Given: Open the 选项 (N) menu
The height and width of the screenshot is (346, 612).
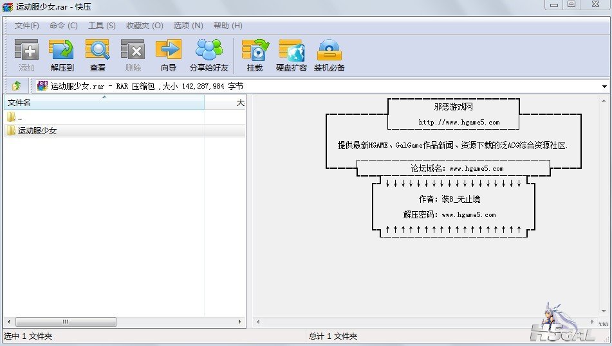Looking at the screenshot, I should (188, 26).
